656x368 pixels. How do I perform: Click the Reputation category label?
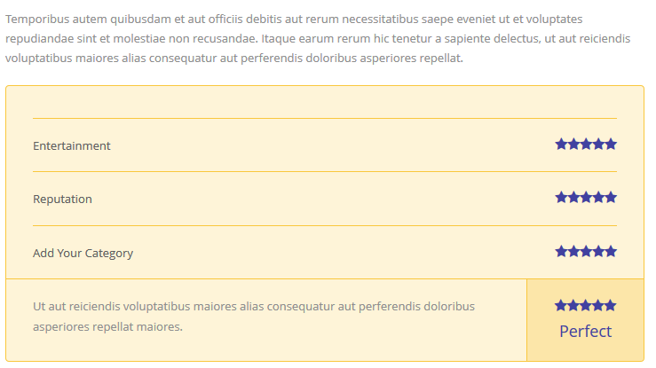[x=62, y=200]
